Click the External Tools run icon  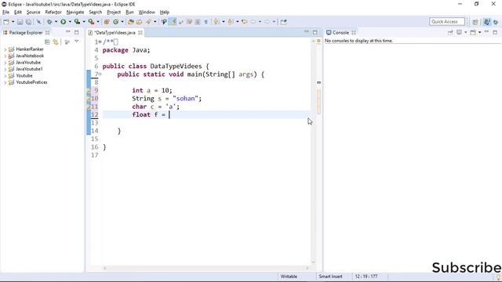click(x=91, y=22)
